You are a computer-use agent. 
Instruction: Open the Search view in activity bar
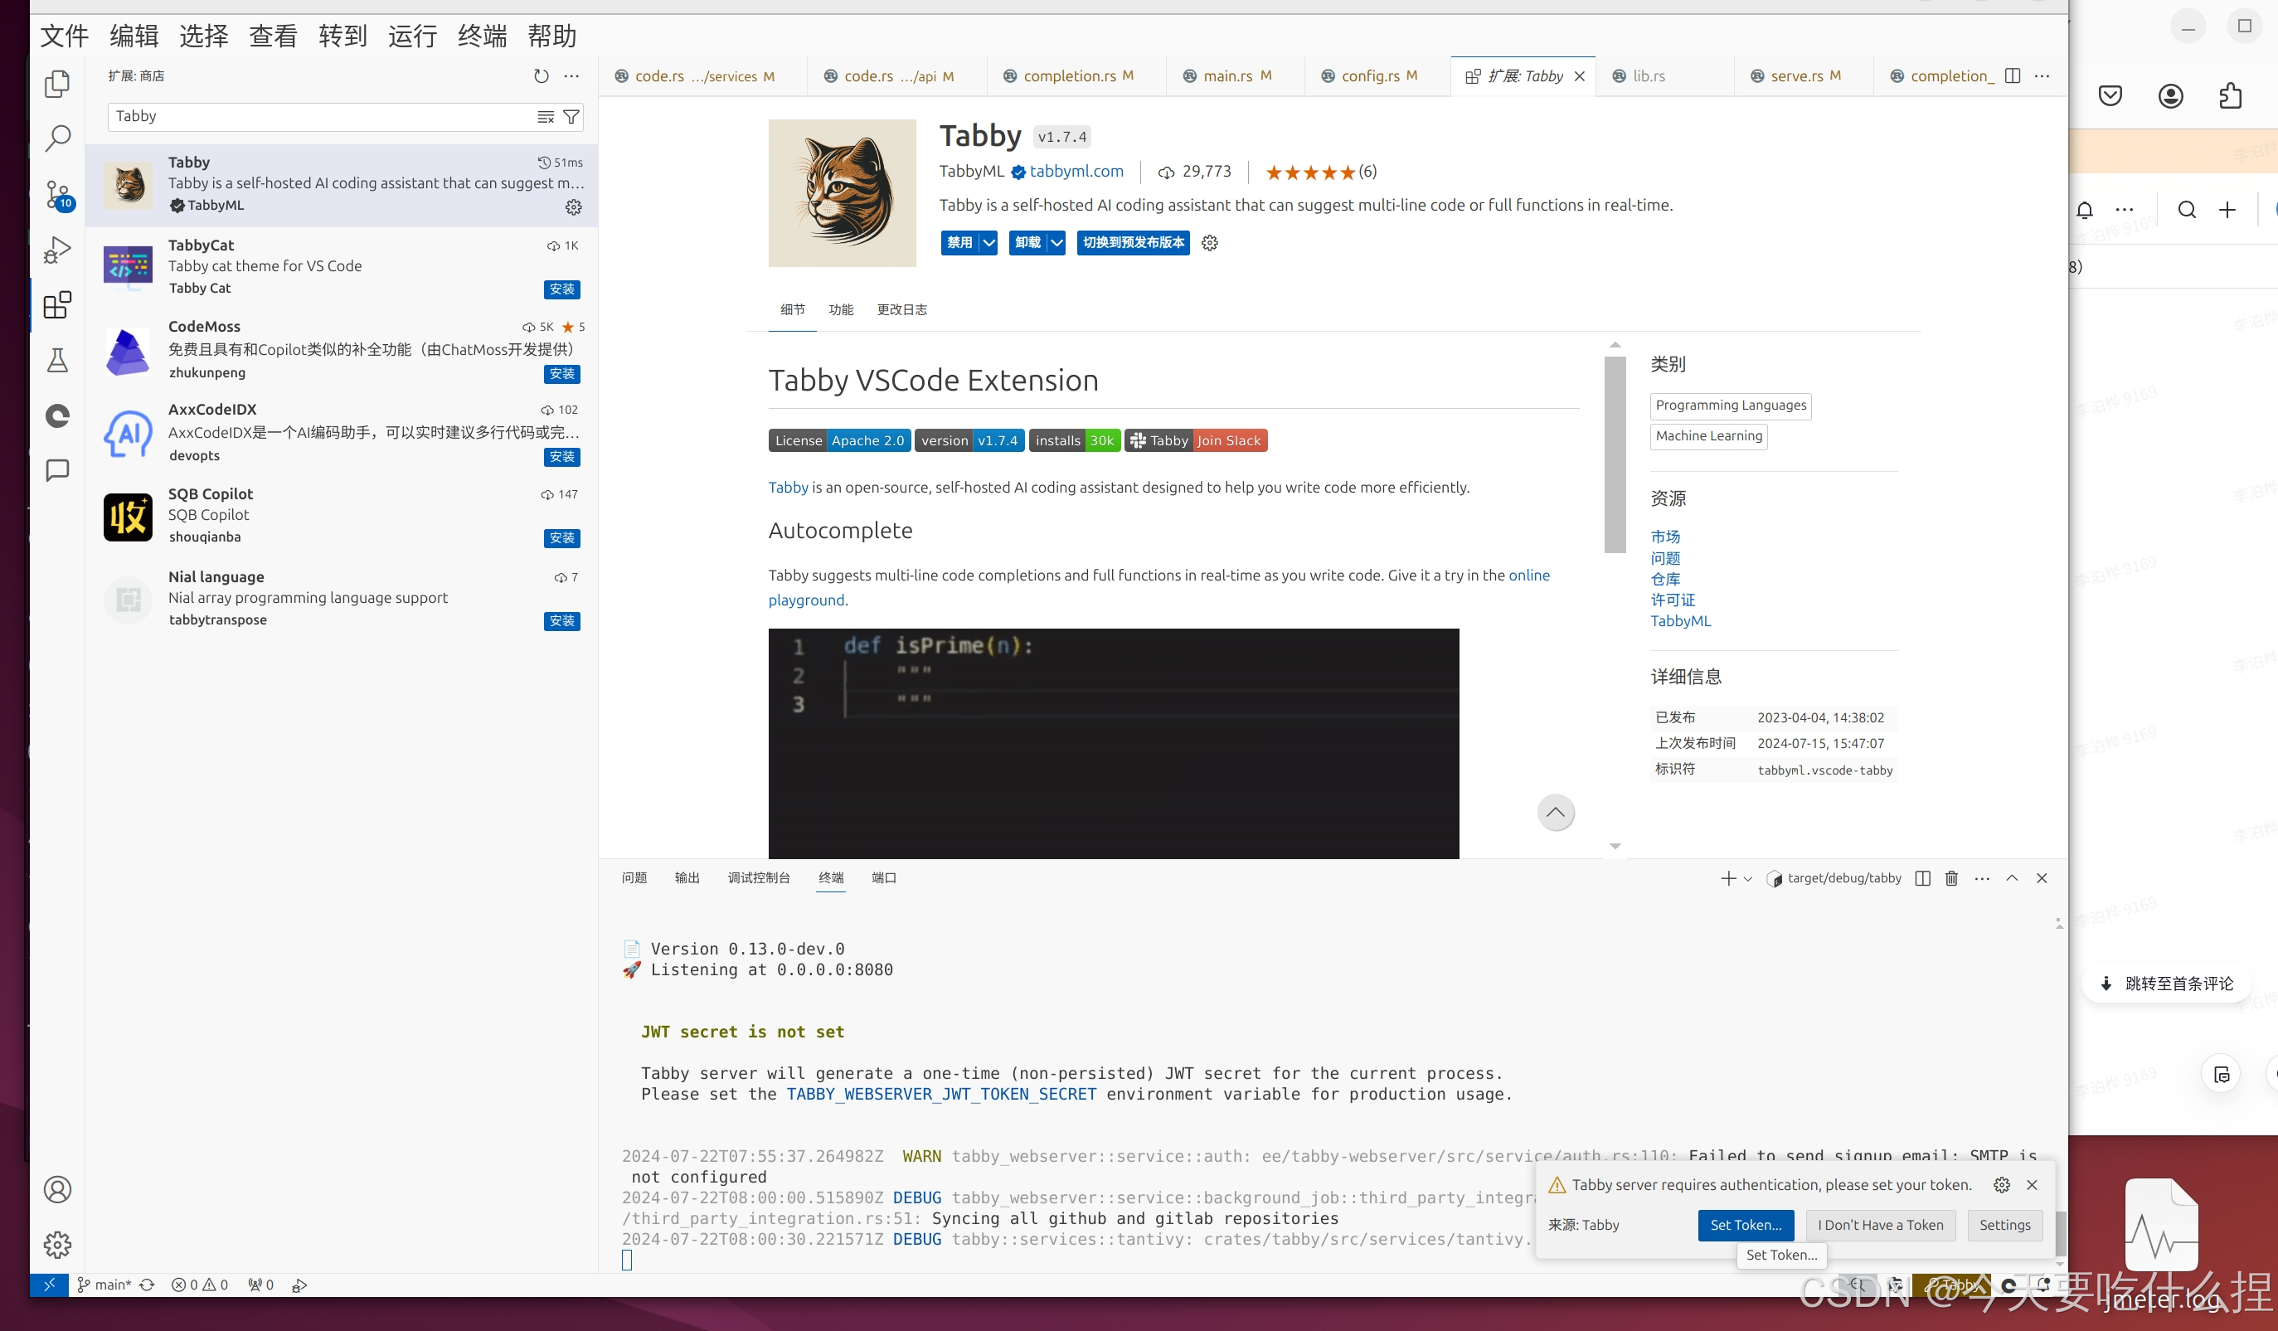(57, 138)
